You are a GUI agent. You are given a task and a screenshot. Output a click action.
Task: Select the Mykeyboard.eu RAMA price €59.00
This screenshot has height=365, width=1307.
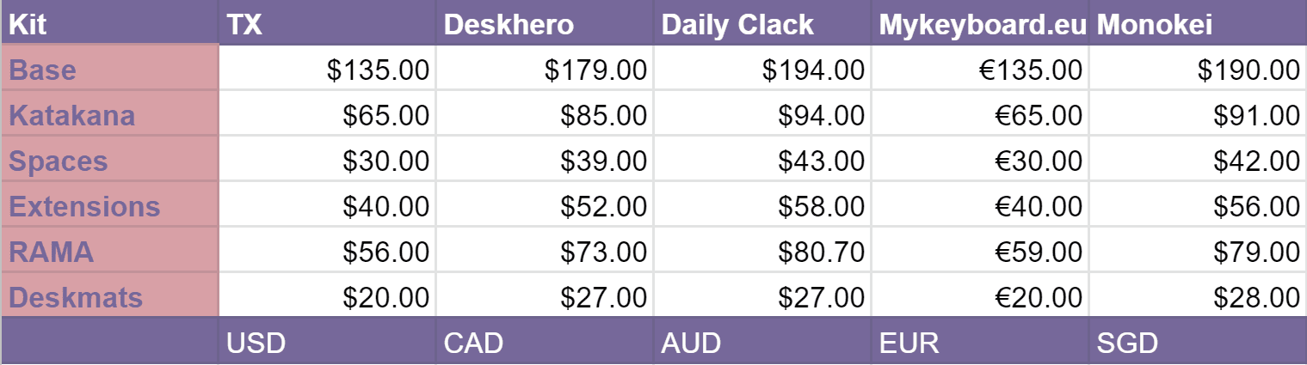tap(1039, 252)
